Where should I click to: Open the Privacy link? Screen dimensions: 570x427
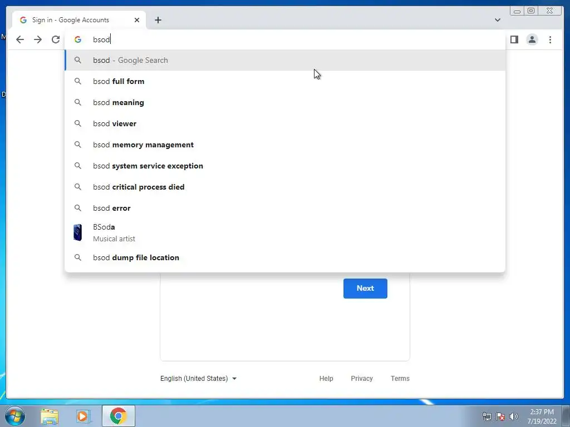coord(362,378)
